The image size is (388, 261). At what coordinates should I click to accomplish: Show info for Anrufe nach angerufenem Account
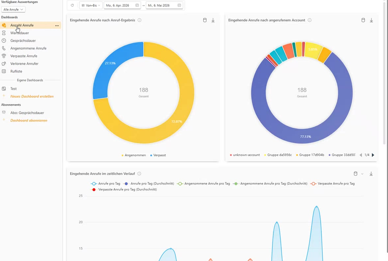pyautogui.click(x=310, y=20)
